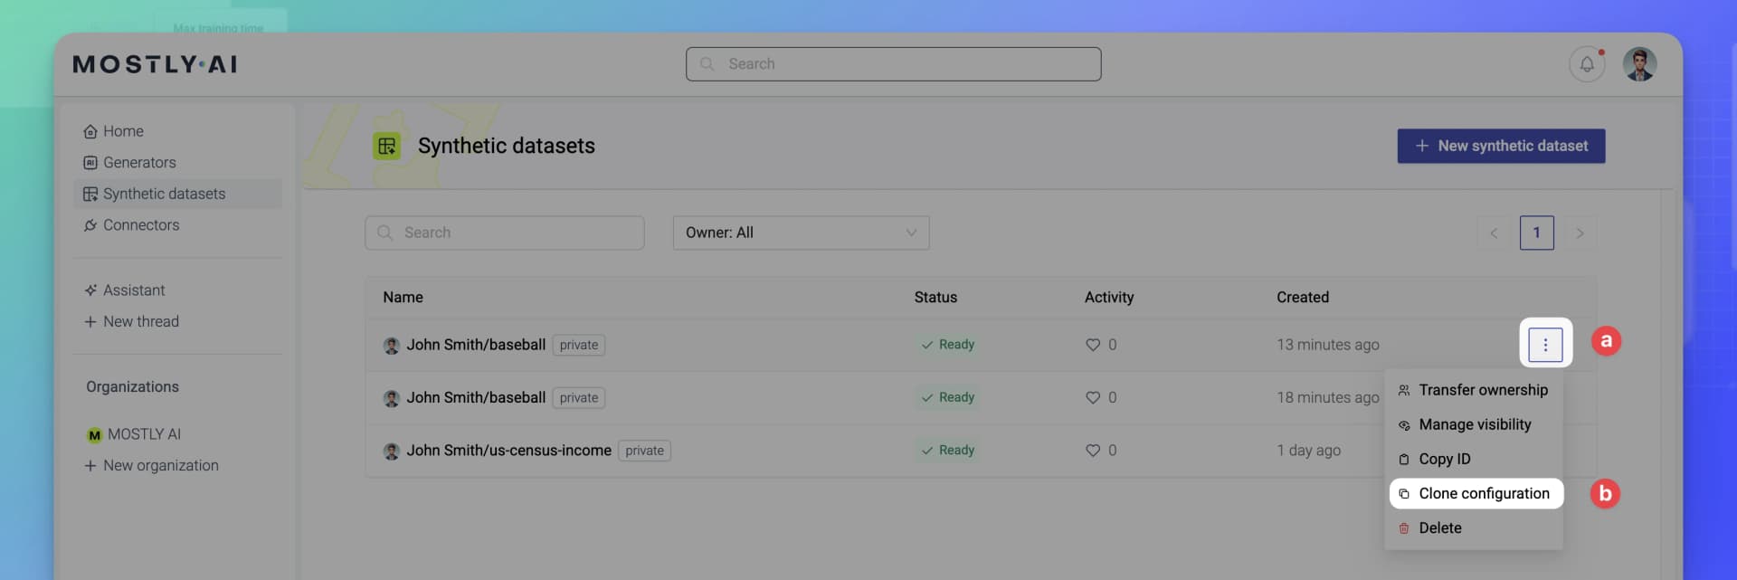Start a New thread in Assistant
The image size is (1737, 580).
140,321
